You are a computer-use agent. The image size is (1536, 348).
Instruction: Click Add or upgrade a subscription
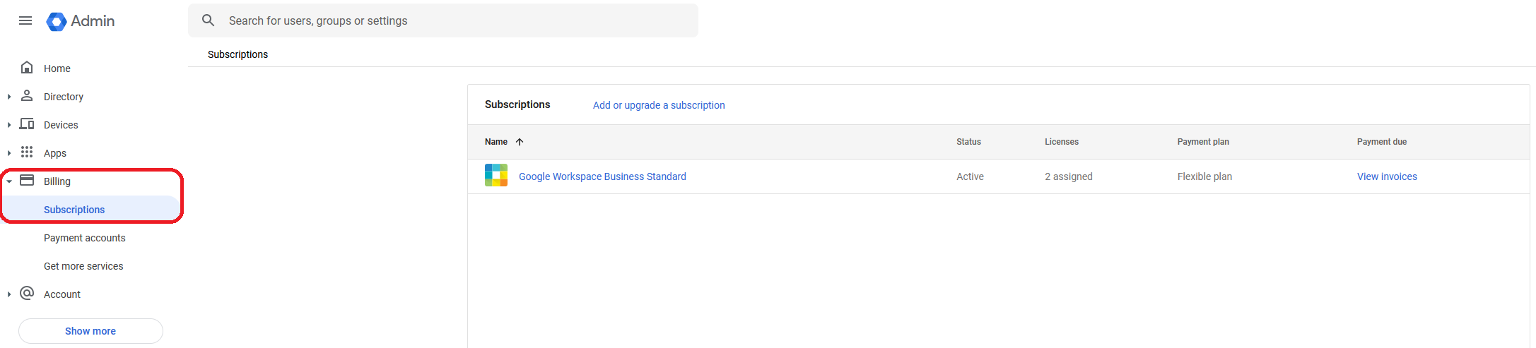tap(659, 105)
